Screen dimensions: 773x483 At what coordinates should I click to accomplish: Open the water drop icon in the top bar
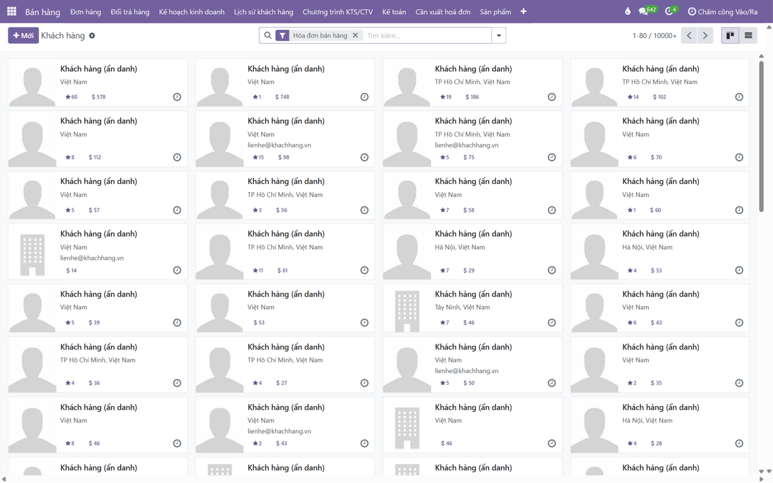click(628, 11)
